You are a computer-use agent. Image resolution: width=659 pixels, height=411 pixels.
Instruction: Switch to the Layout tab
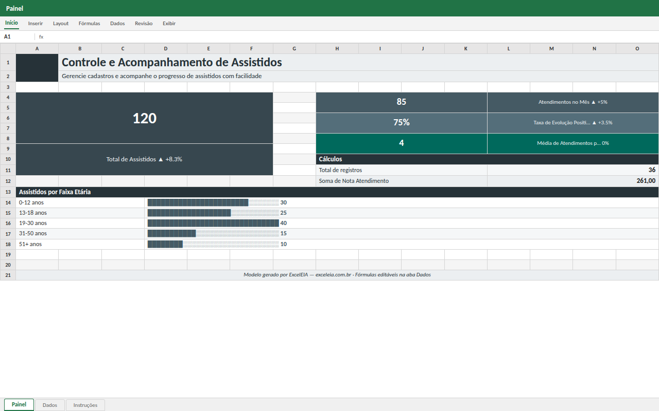[x=61, y=23]
